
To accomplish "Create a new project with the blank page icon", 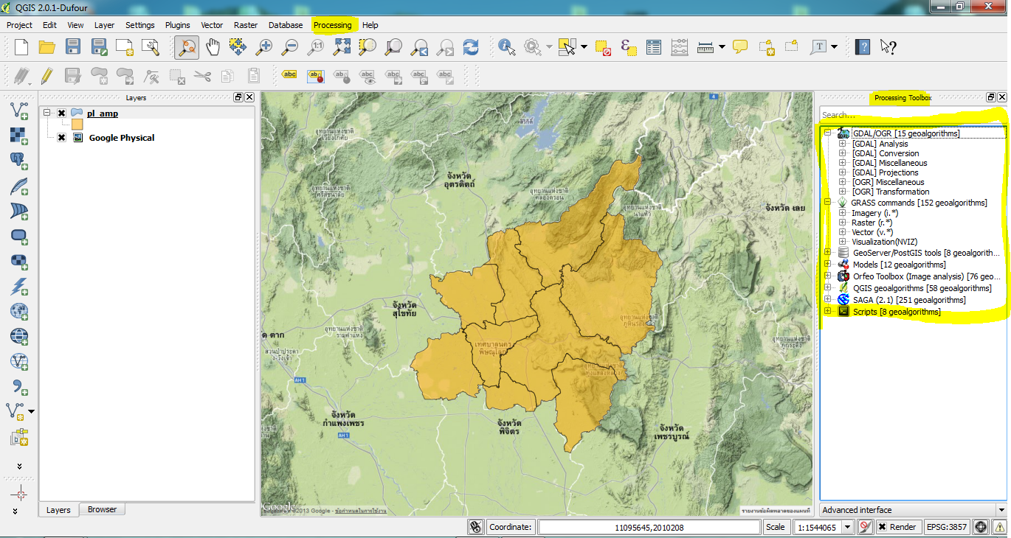I will click(21, 47).
